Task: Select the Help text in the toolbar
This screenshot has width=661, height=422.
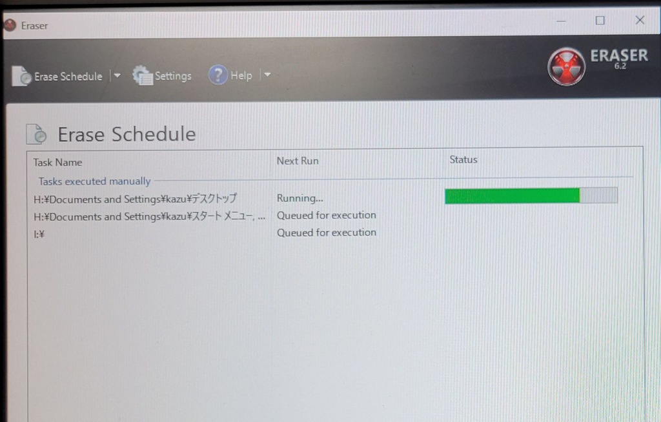Action: point(241,75)
